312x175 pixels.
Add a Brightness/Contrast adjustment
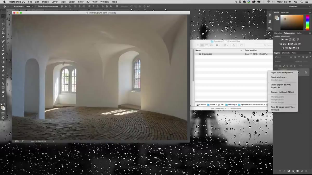[282, 40]
